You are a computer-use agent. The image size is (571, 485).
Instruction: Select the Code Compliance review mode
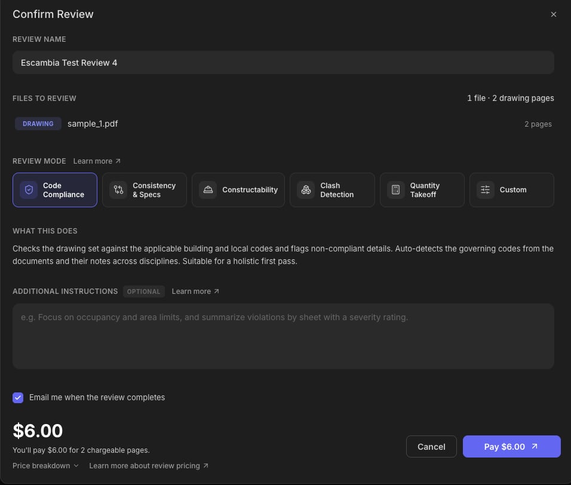click(55, 190)
